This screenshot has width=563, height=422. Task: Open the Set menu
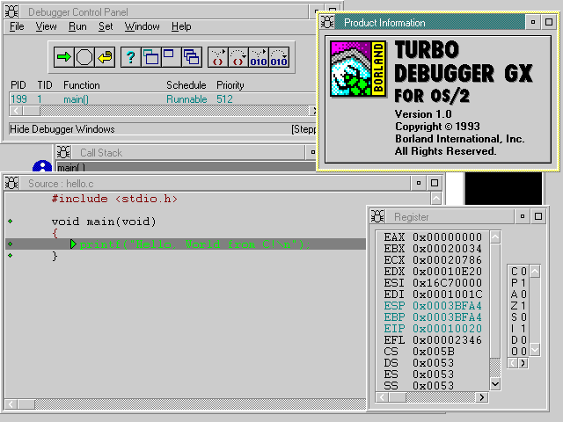point(106,26)
